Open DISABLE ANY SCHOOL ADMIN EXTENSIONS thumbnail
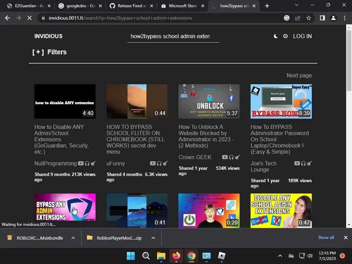 (281, 211)
